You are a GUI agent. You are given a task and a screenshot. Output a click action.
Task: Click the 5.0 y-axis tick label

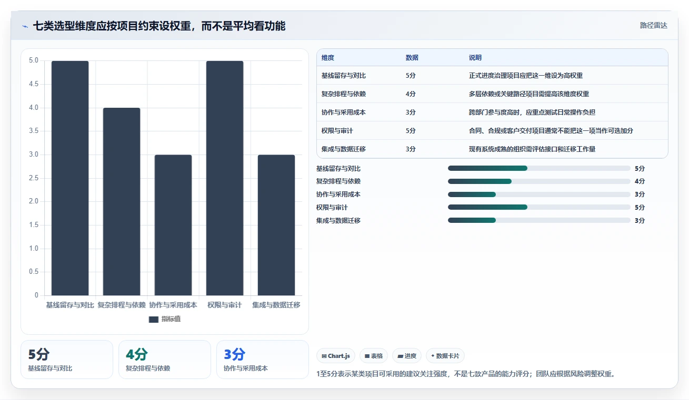point(34,60)
